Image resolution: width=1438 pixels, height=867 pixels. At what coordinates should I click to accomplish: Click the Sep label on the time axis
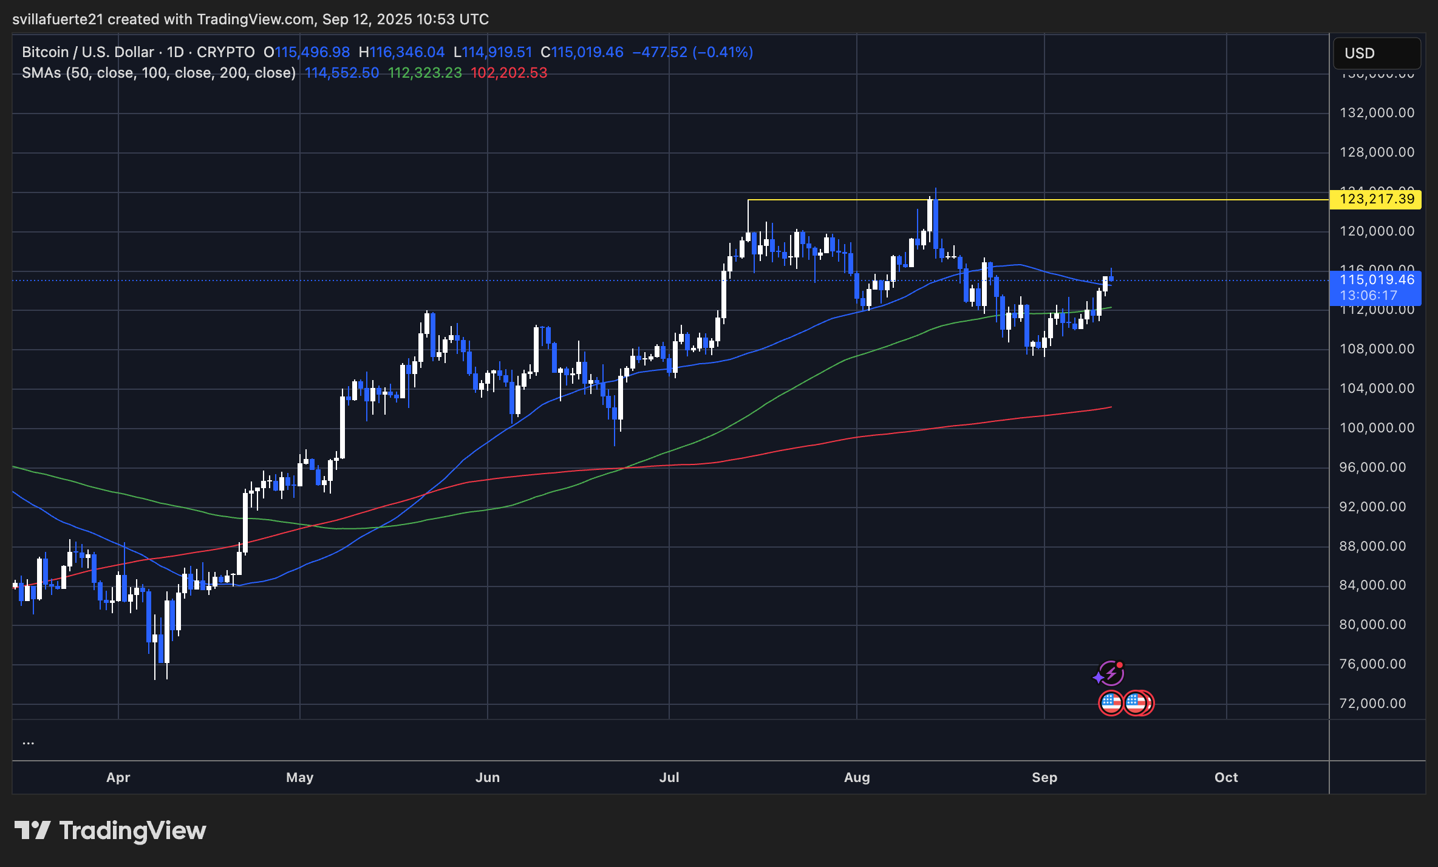pyautogui.click(x=1046, y=777)
